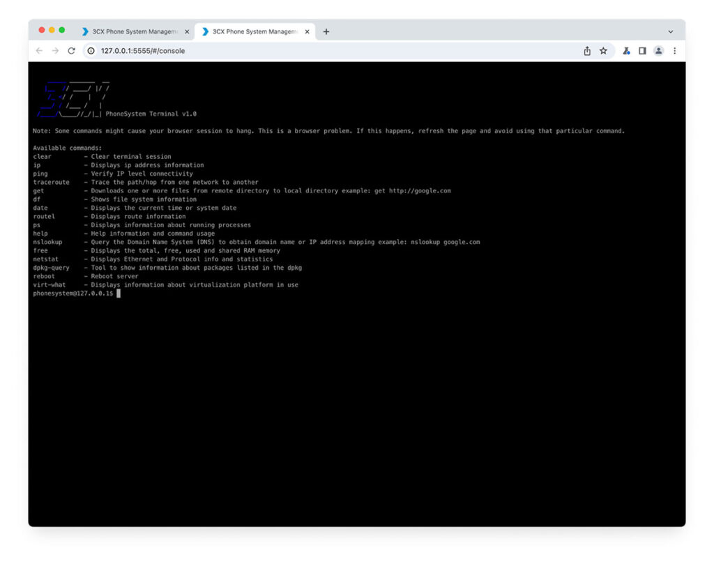Minimize the window with yellow button
The width and height of the screenshot is (714, 564).
tap(52, 30)
